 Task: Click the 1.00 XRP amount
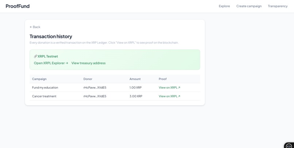[x=136, y=87]
